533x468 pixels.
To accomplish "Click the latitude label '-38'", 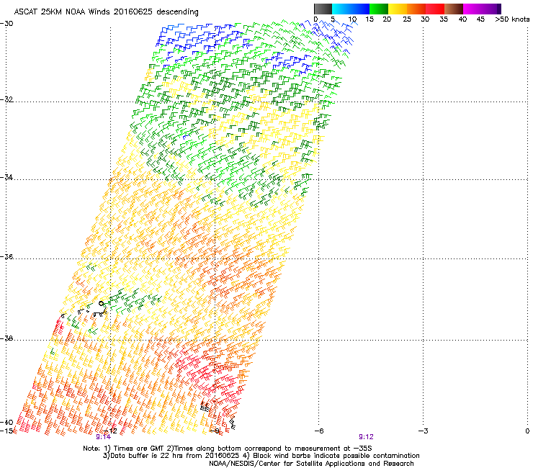I will [x=6, y=338].
